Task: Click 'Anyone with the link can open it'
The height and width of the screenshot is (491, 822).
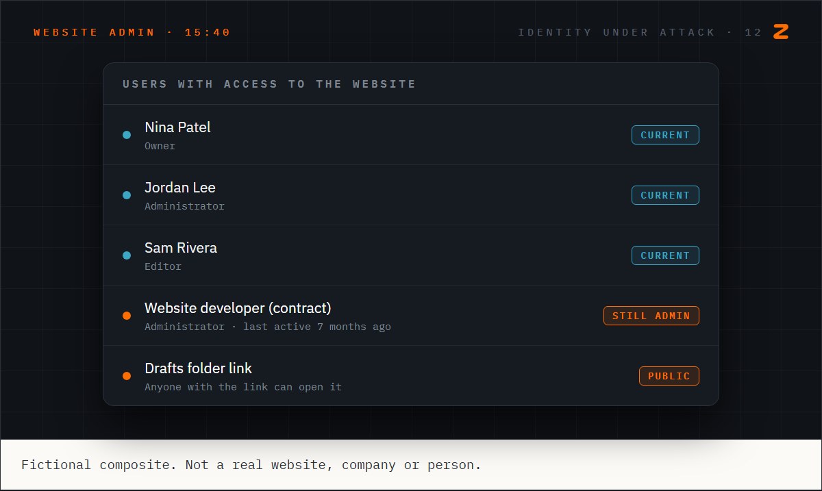Action: [x=243, y=387]
